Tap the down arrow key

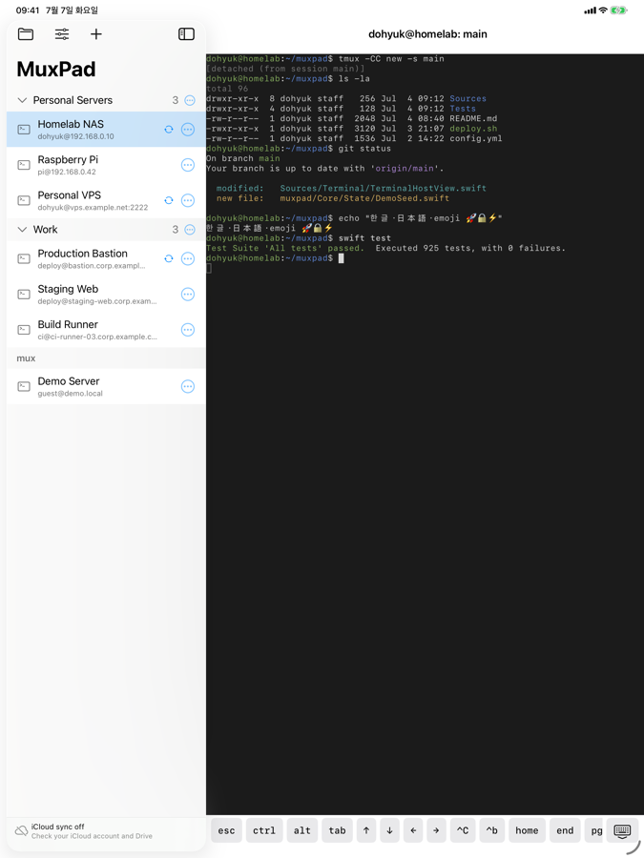389,830
